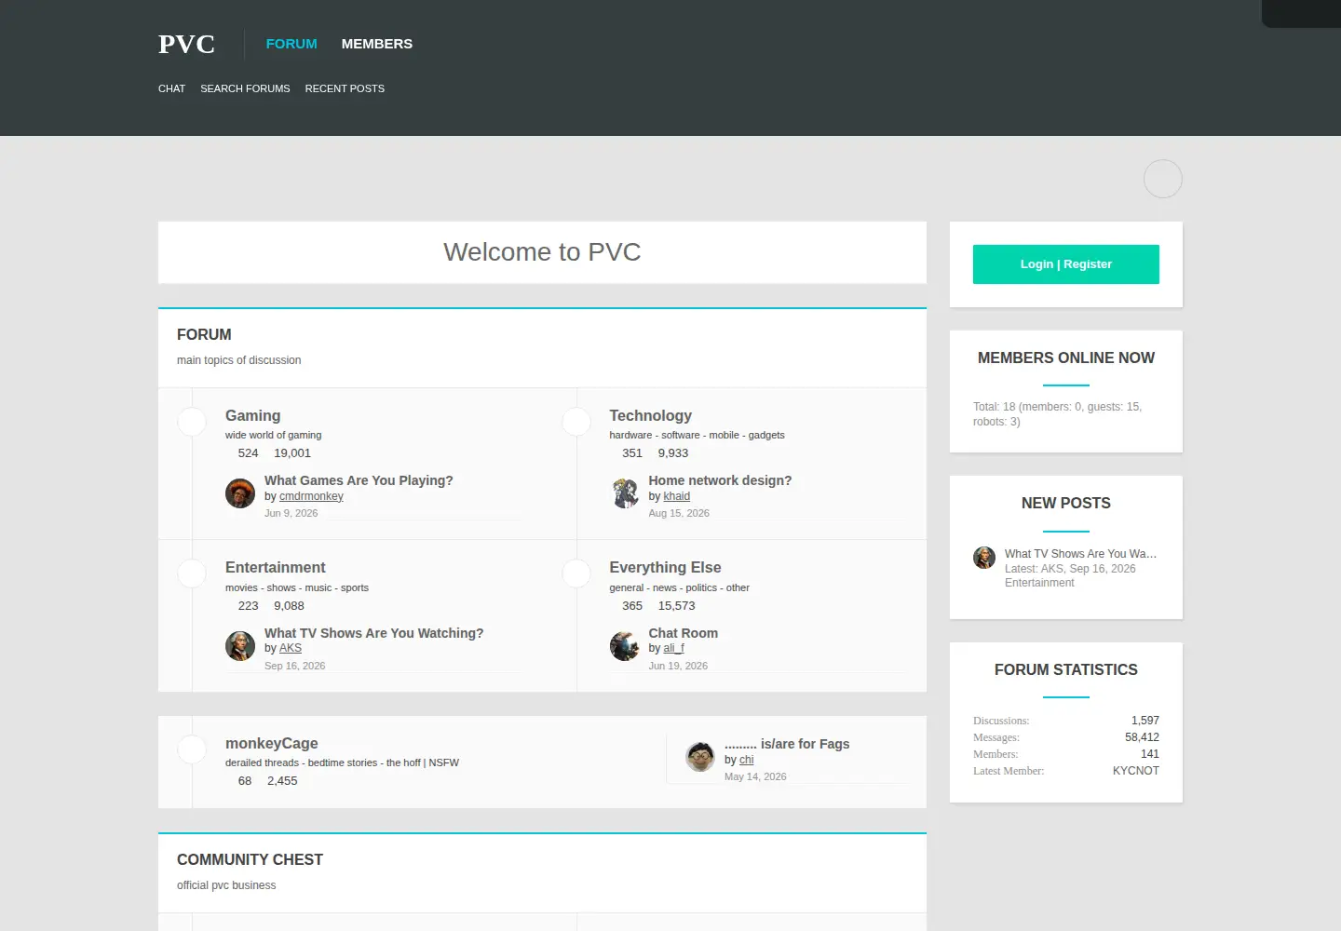
Task: Click khaid's avatar in Technology
Action: 625,493
